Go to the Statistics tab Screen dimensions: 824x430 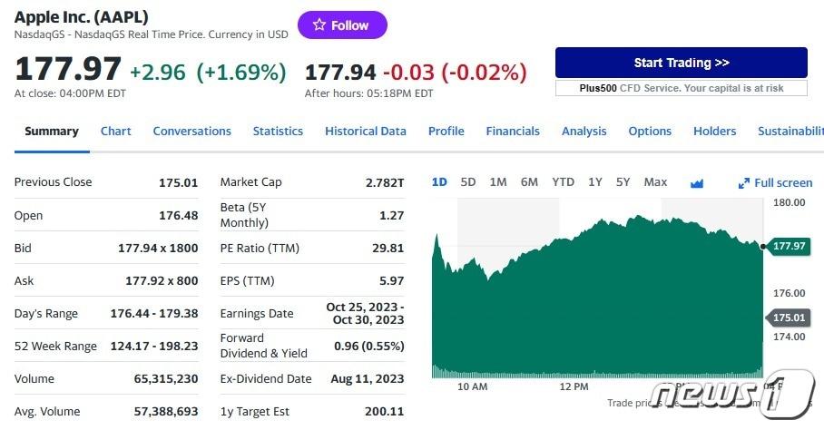pos(278,131)
